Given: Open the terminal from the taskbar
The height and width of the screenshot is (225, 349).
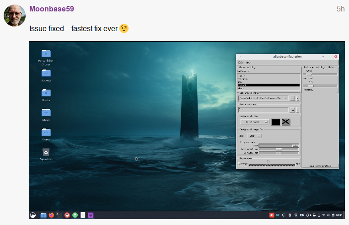Looking at the screenshot, I should [x=59, y=215].
